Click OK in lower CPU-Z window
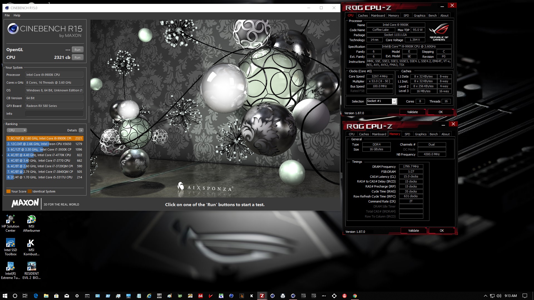Image resolution: width=534 pixels, height=300 pixels. point(442,231)
